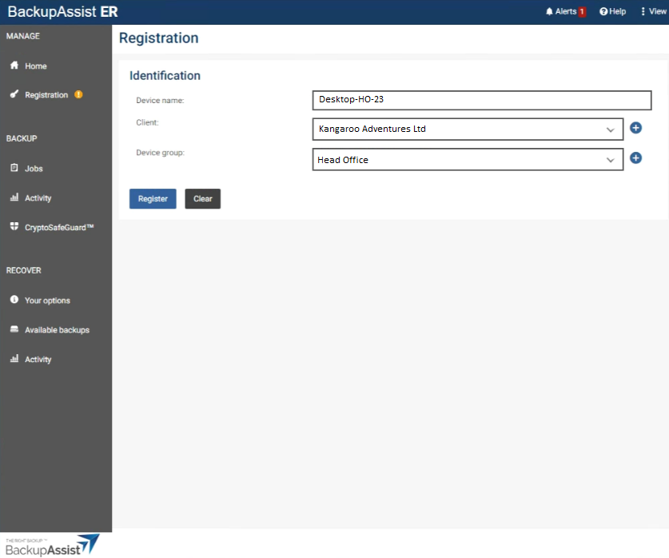Go to Backup Activity in sidebar

point(38,197)
